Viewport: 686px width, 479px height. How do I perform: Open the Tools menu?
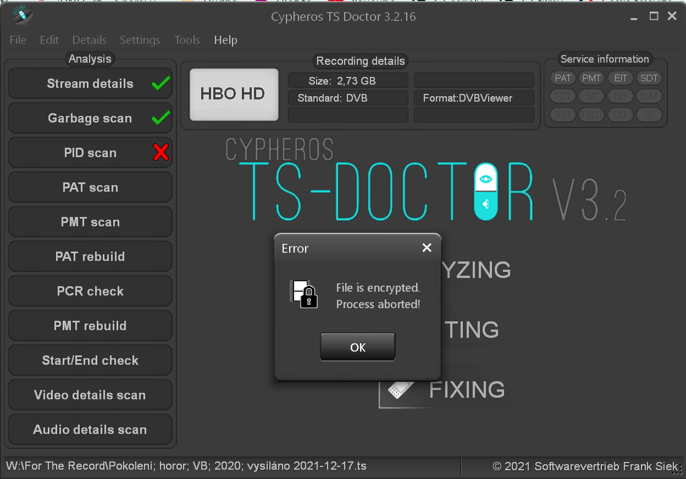point(187,40)
